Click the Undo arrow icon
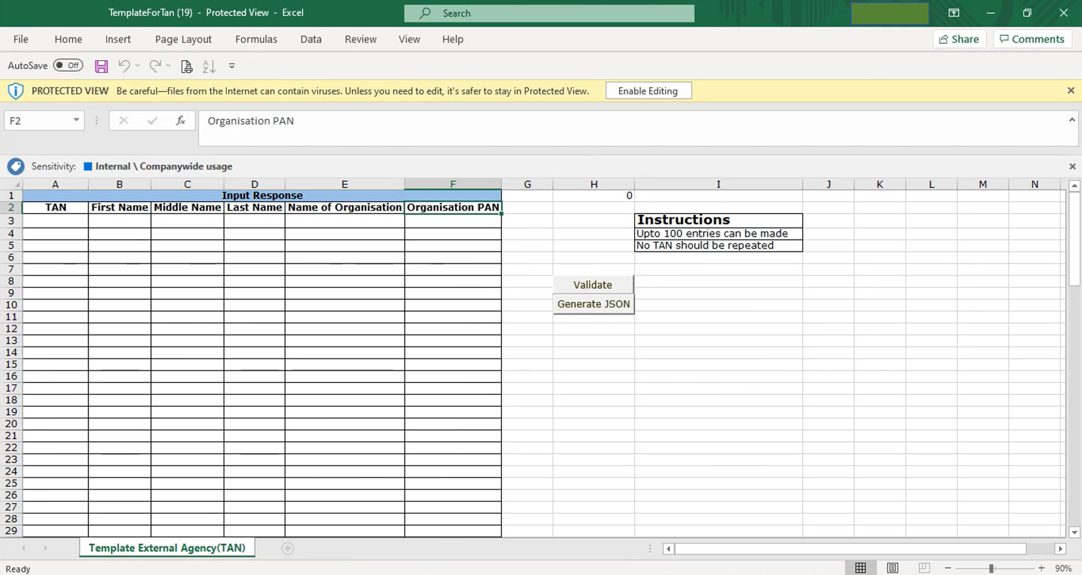The width and height of the screenshot is (1082, 575). point(124,66)
